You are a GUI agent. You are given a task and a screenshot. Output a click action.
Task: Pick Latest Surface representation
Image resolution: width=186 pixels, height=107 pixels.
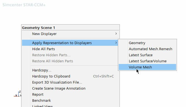coord(147,55)
